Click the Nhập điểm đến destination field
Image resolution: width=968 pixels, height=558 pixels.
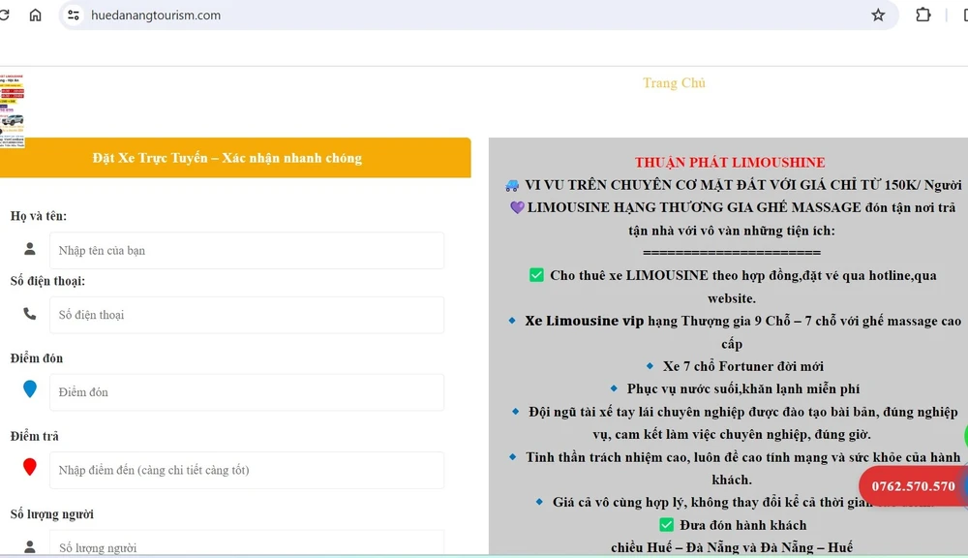(247, 470)
